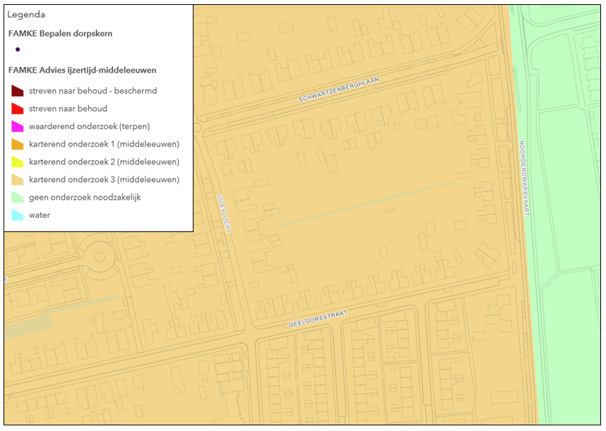Click the beige 'karterend onderzoek 3' swatch
The width and height of the screenshot is (606, 431).
coord(18,180)
